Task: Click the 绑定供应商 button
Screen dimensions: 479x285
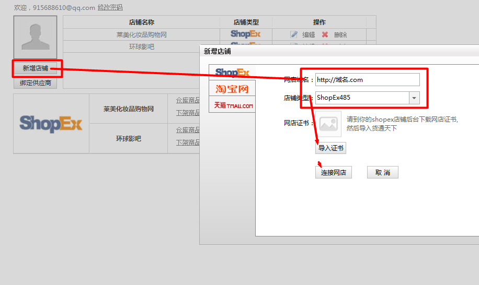Action: pos(36,83)
